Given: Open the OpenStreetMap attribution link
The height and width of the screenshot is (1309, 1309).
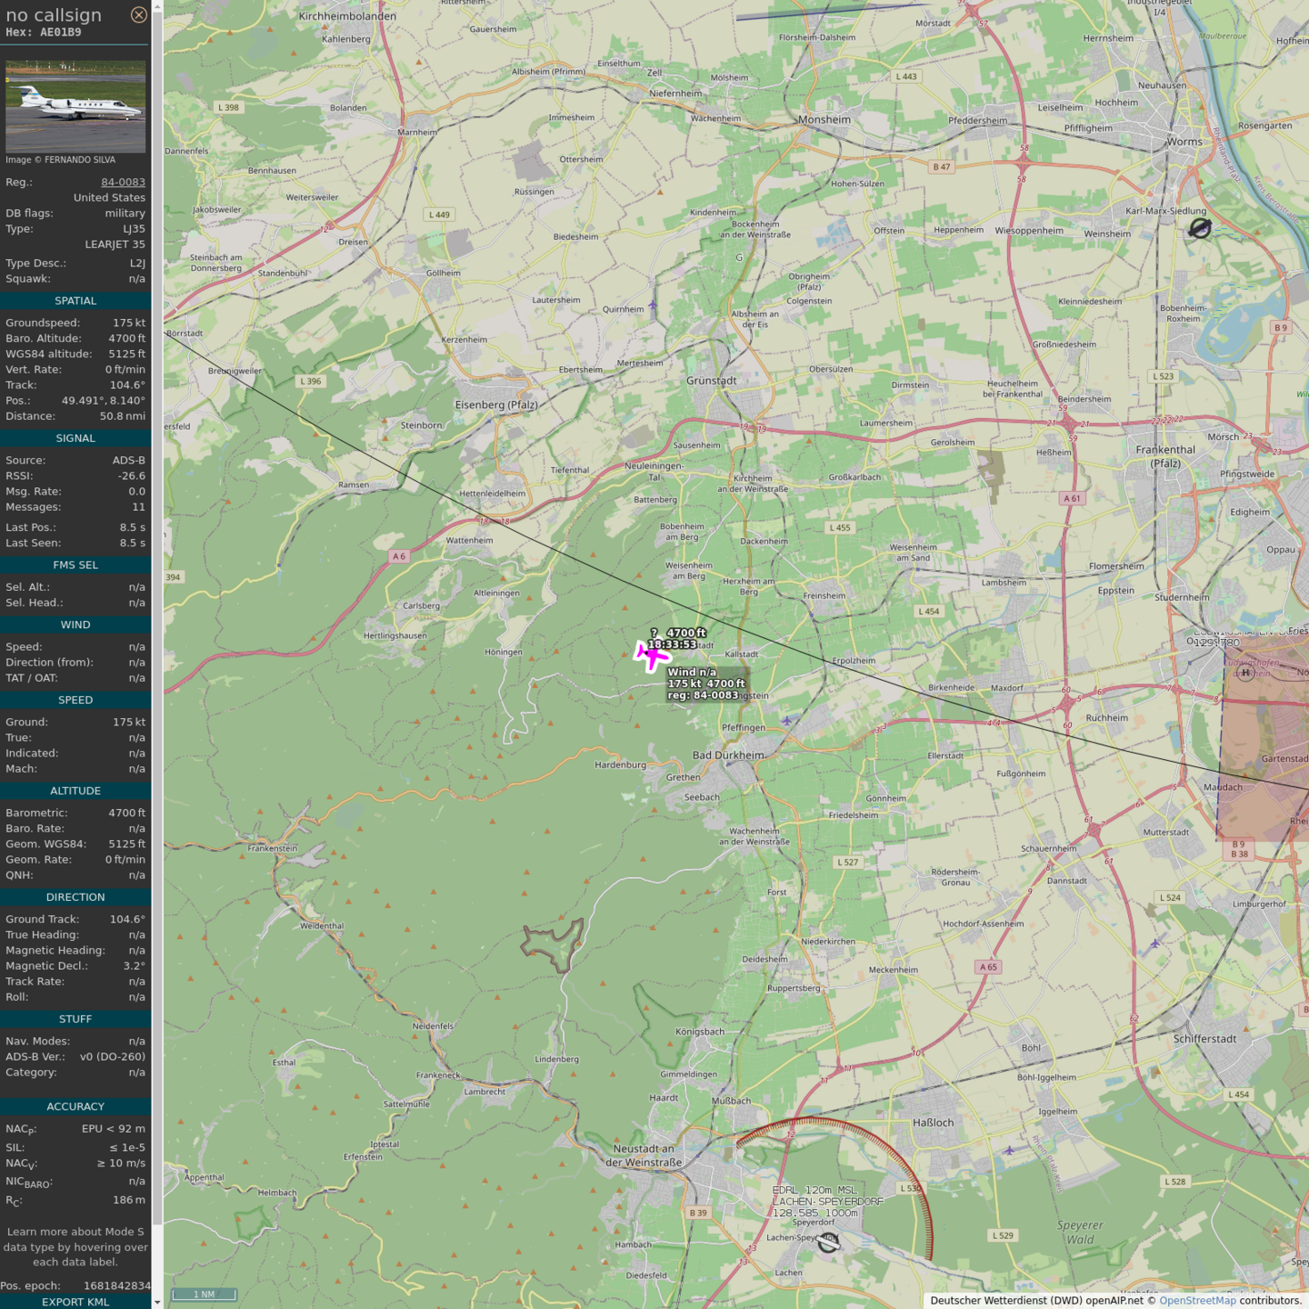Looking at the screenshot, I should click(x=1197, y=1301).
